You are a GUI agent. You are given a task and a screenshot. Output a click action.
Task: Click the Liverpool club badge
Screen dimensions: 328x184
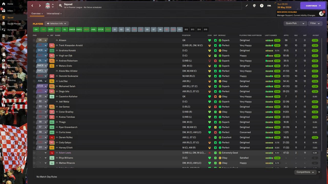tap(48, 6)
